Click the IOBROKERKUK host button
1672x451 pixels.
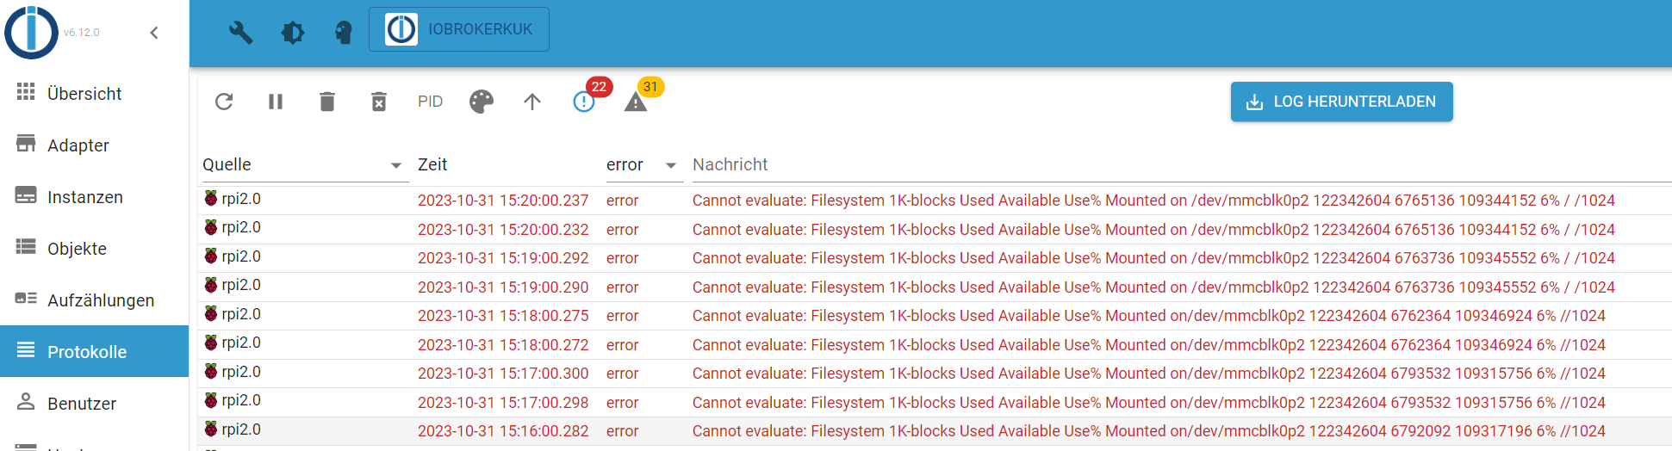[x=459, y=29]
